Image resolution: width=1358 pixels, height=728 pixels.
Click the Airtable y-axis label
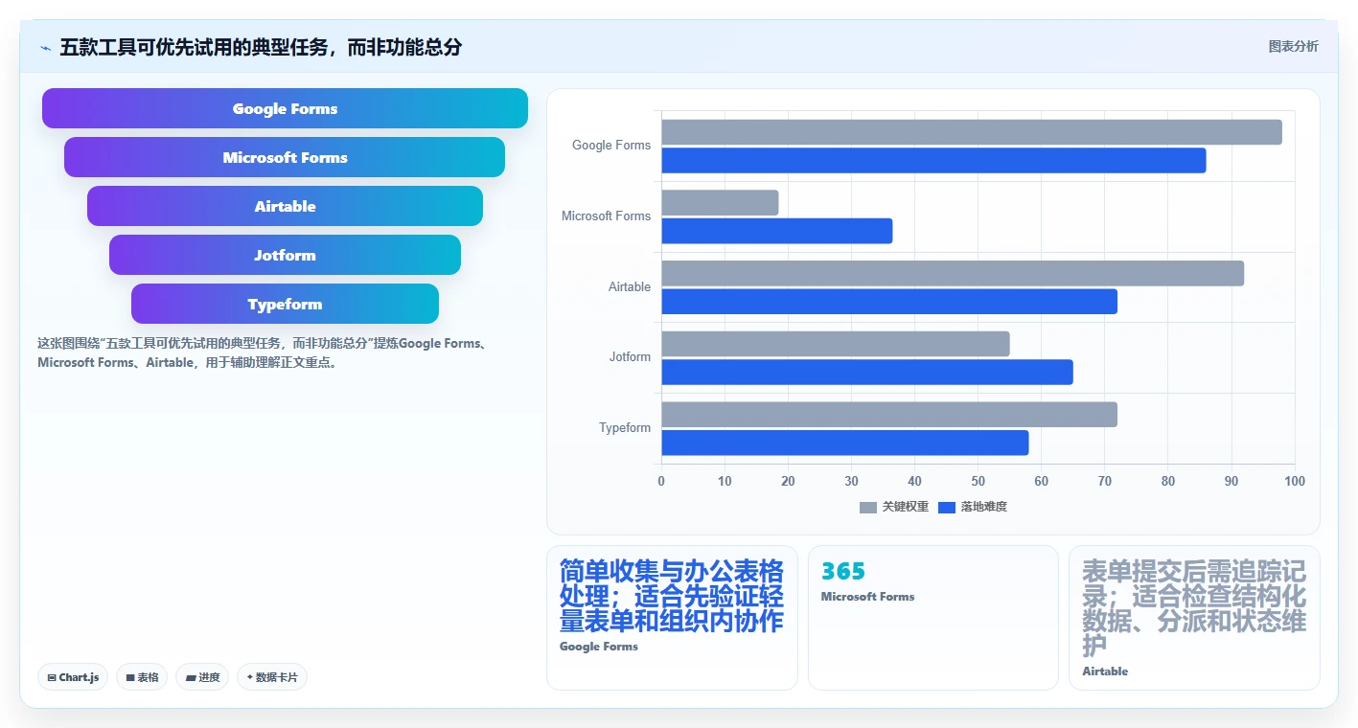click(x=630, y=287)
